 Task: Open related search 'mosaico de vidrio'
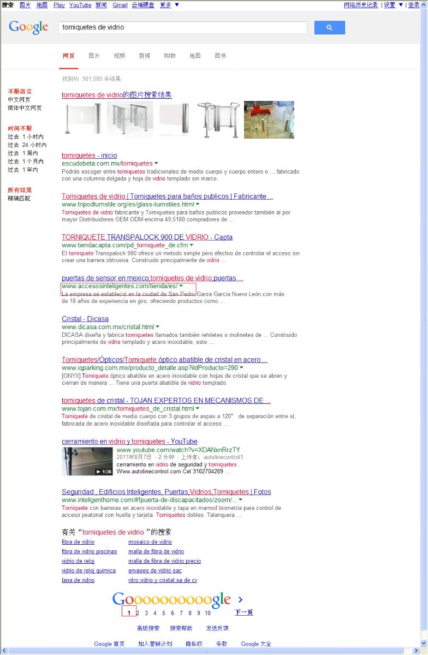150,542
